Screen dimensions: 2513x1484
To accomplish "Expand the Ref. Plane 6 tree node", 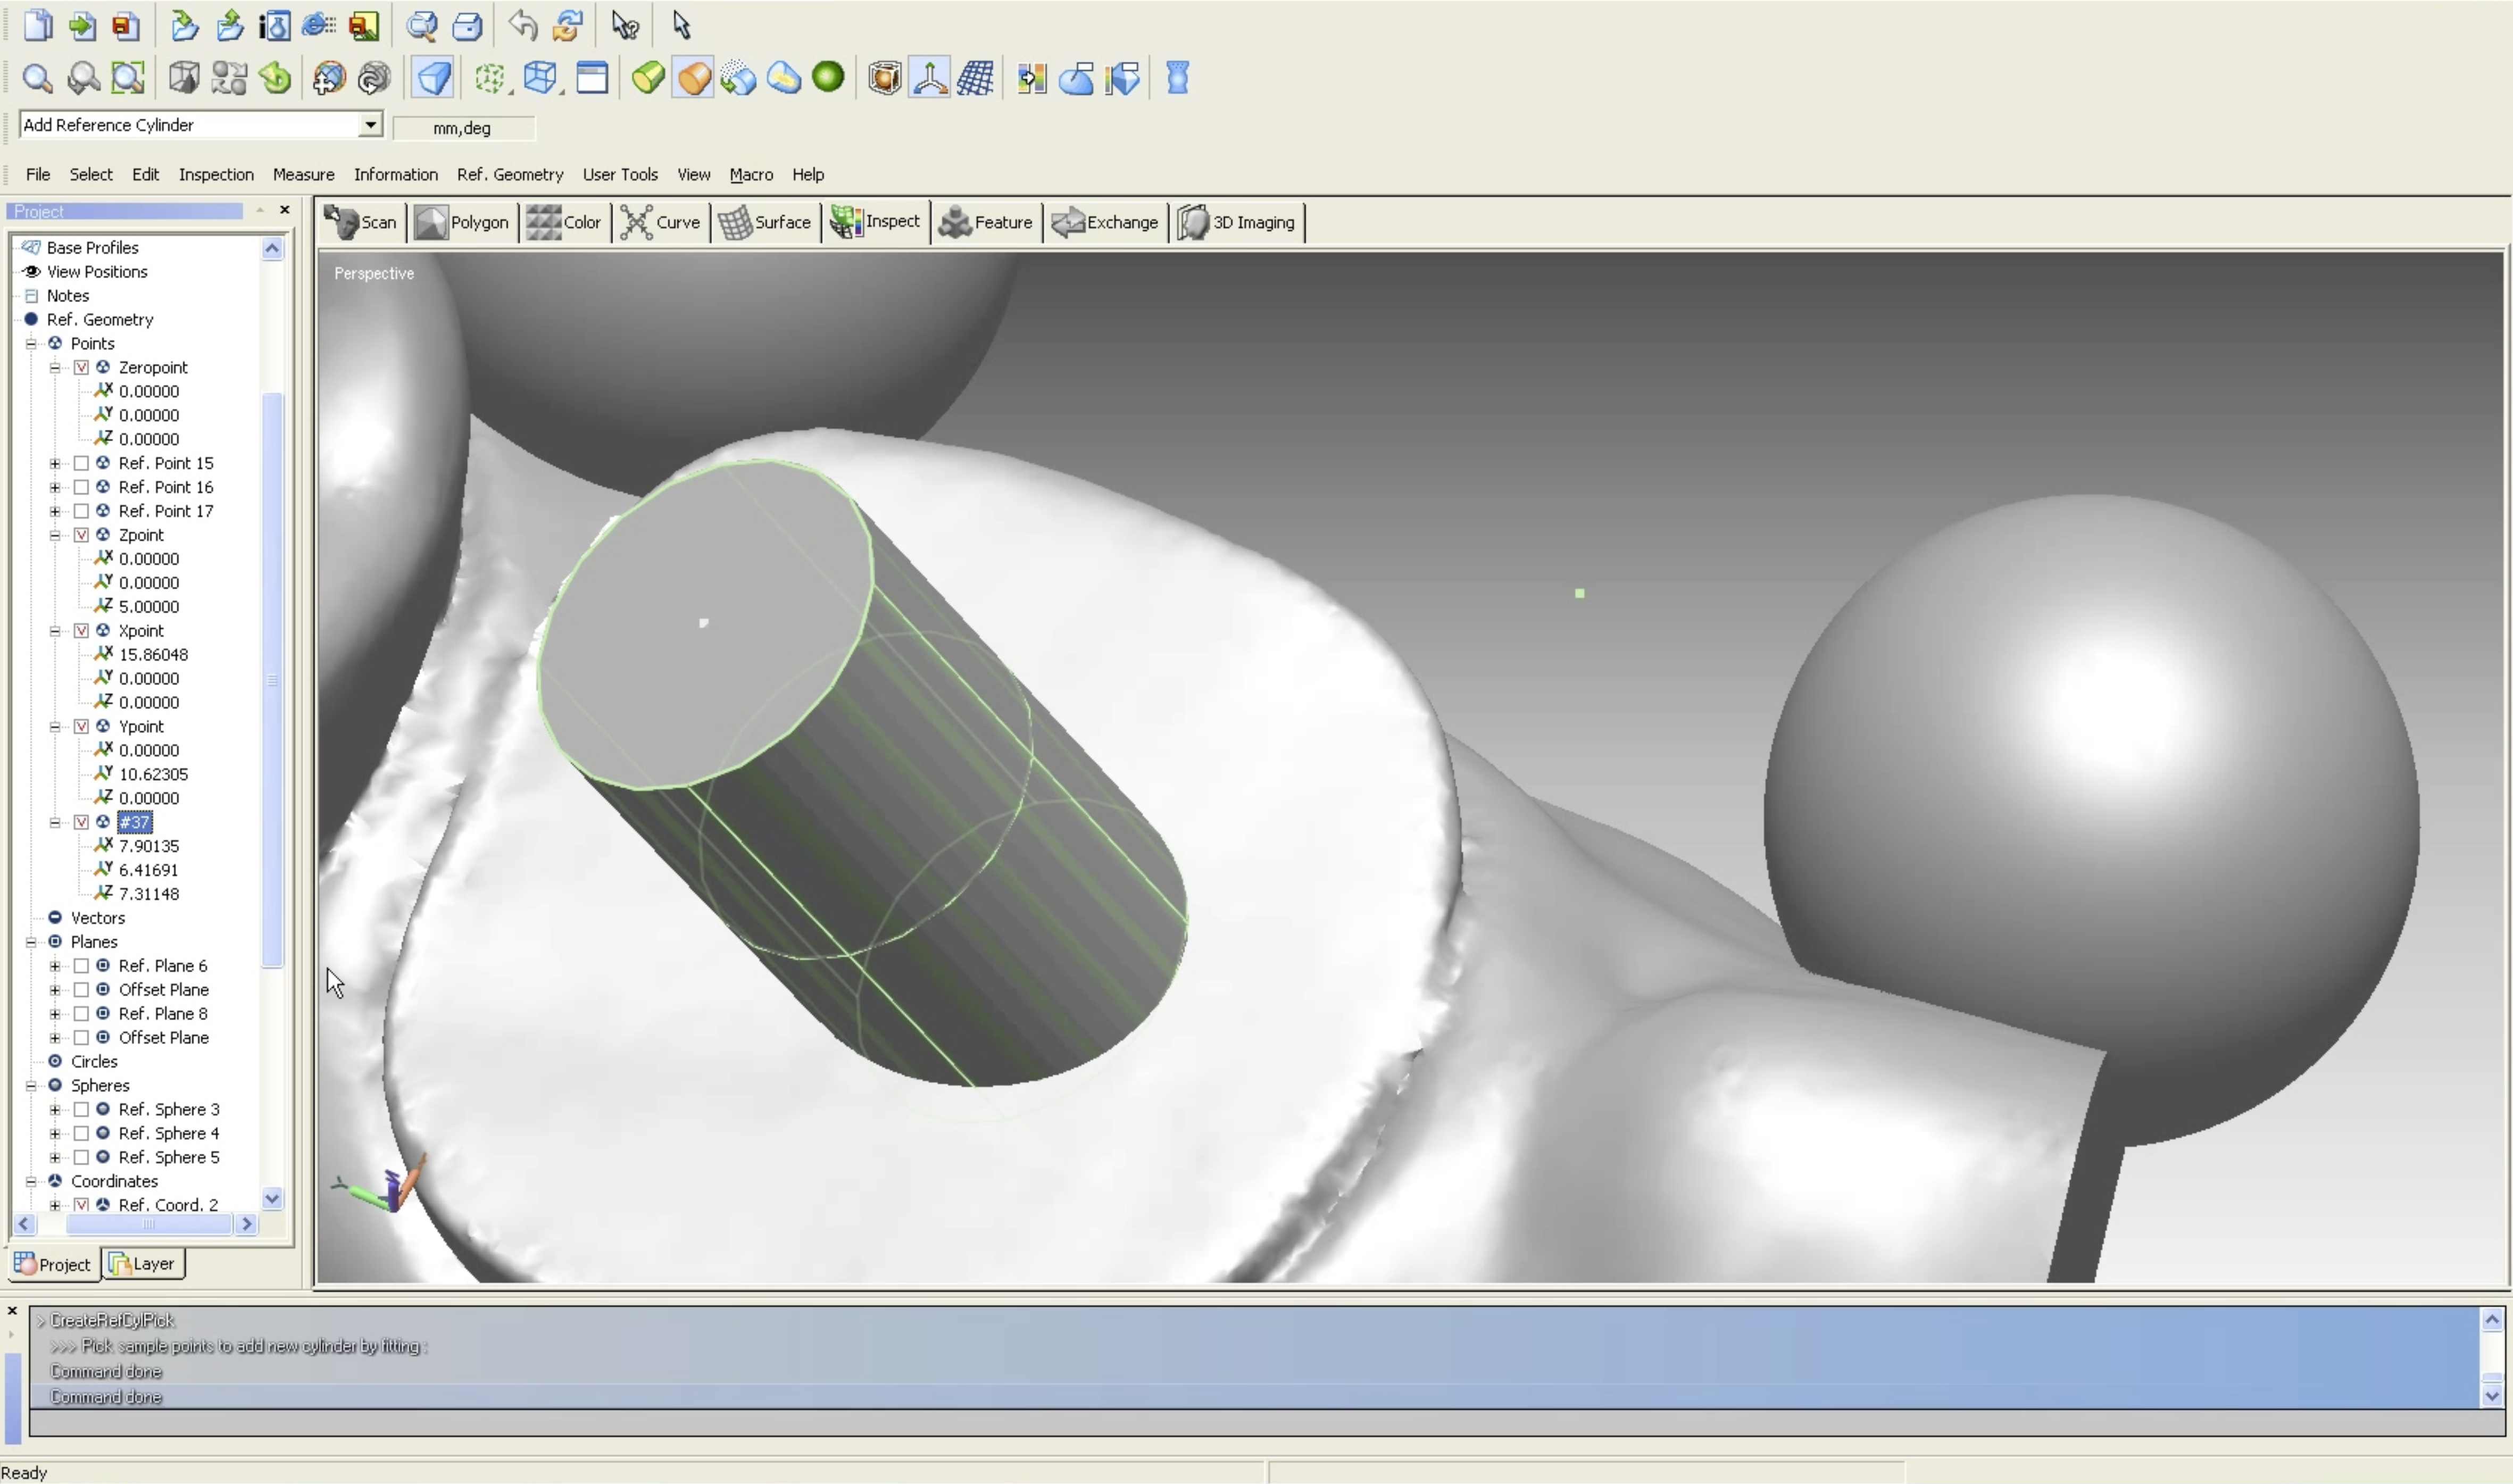I will click(55, 966).
